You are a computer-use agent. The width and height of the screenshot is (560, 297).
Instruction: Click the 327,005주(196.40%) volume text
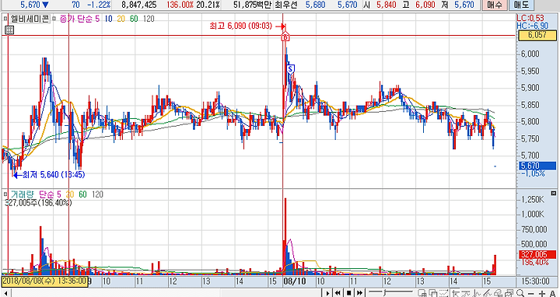pyautogui.click(x=38, y=202)
